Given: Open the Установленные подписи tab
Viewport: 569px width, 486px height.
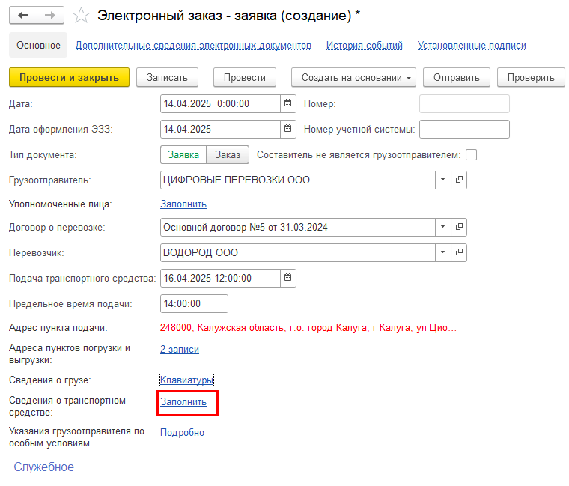Looking at the screenshot, I should (x=472, y=46).
